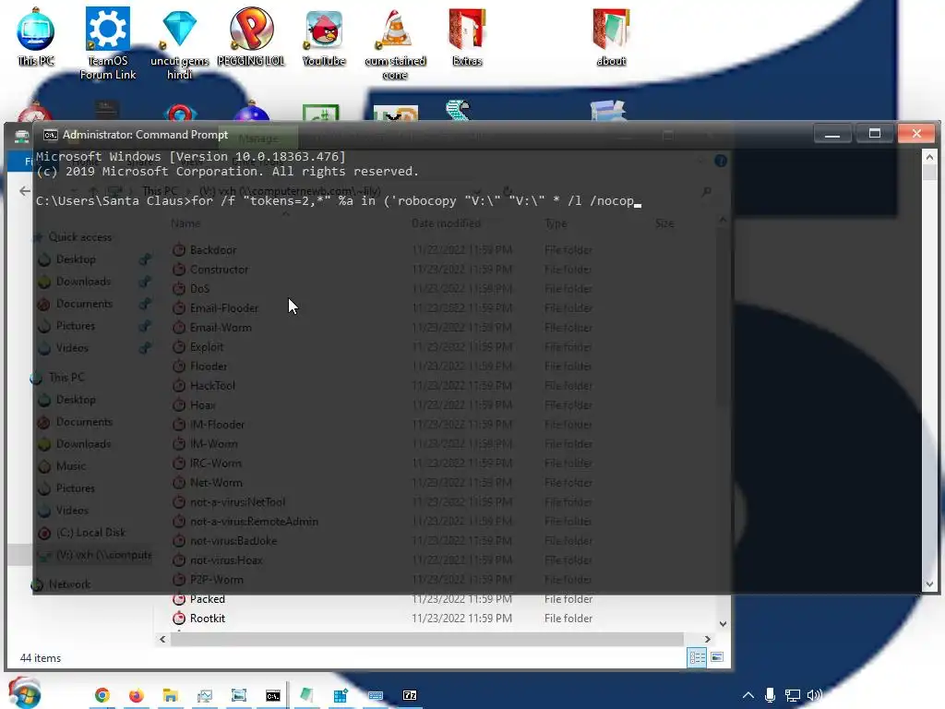Switch Explorer to details view

[697, 657]
